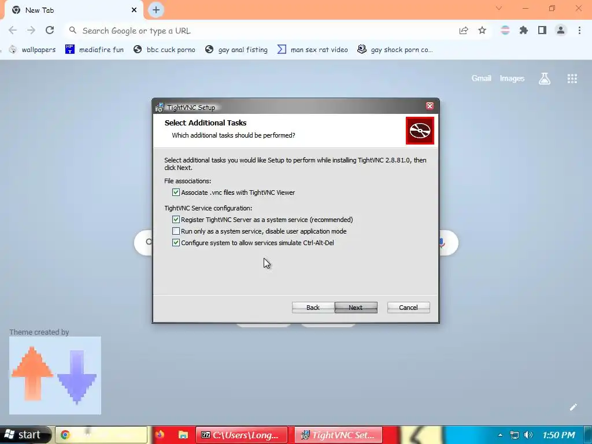The width and height of the screenshot is (592, 444).
Task: Open a new tab with plus button
Action: 156,10
